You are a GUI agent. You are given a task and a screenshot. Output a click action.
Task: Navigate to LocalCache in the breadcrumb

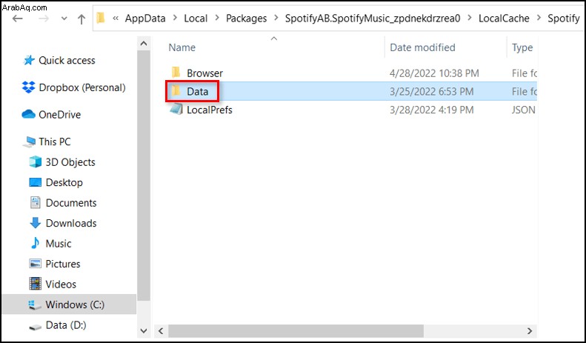[504, 19]
